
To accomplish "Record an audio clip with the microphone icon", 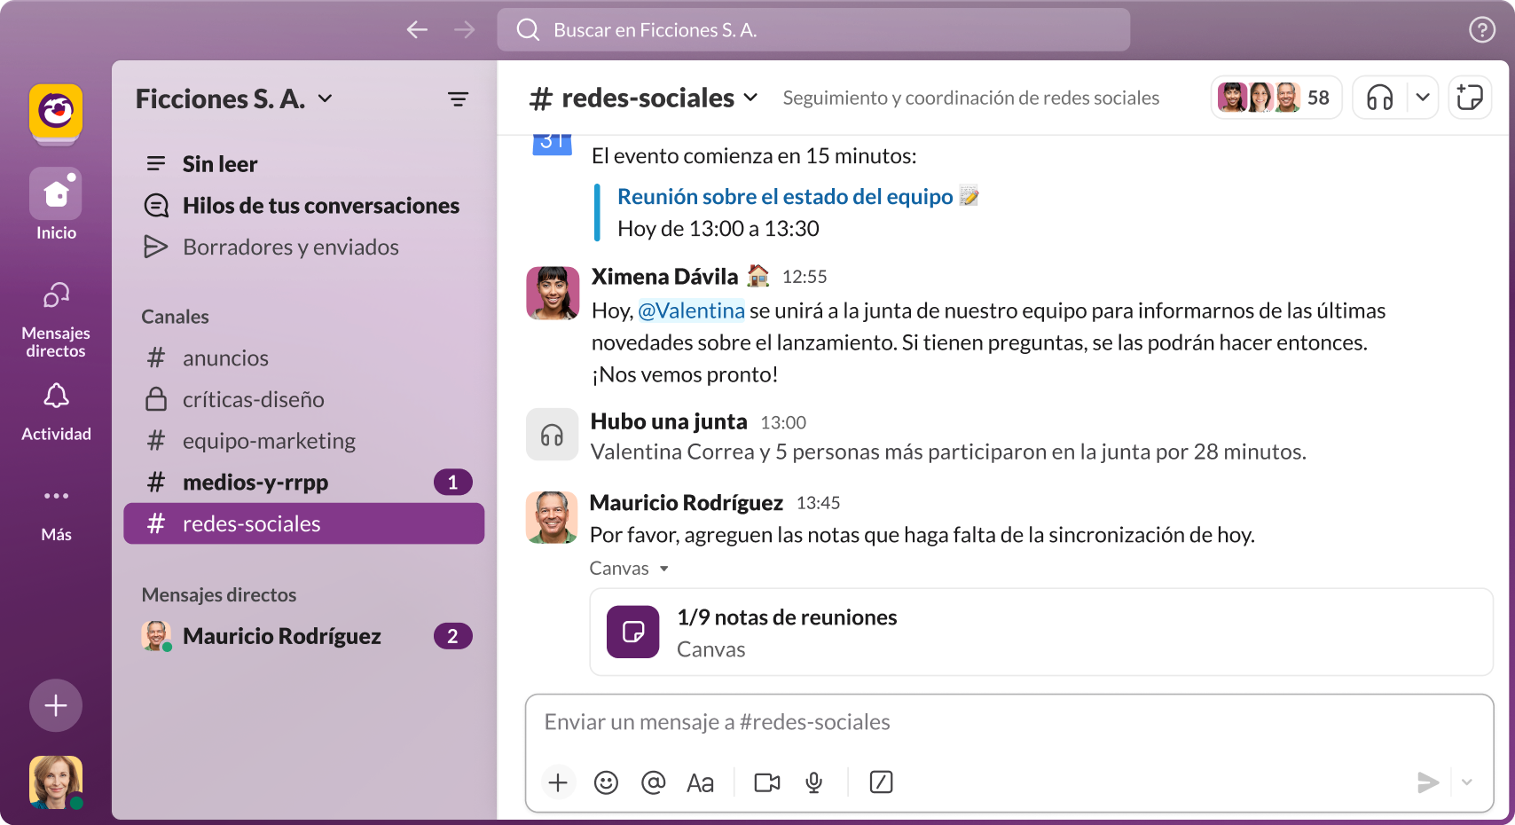I will click(813, 782).
